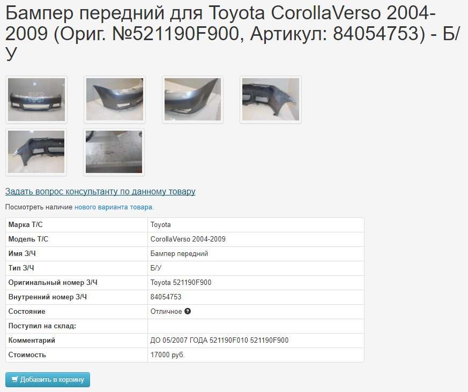This screenshot has width=468, height=392.
Task: Follow the нового варианта товара link
Action: (114, 207)
